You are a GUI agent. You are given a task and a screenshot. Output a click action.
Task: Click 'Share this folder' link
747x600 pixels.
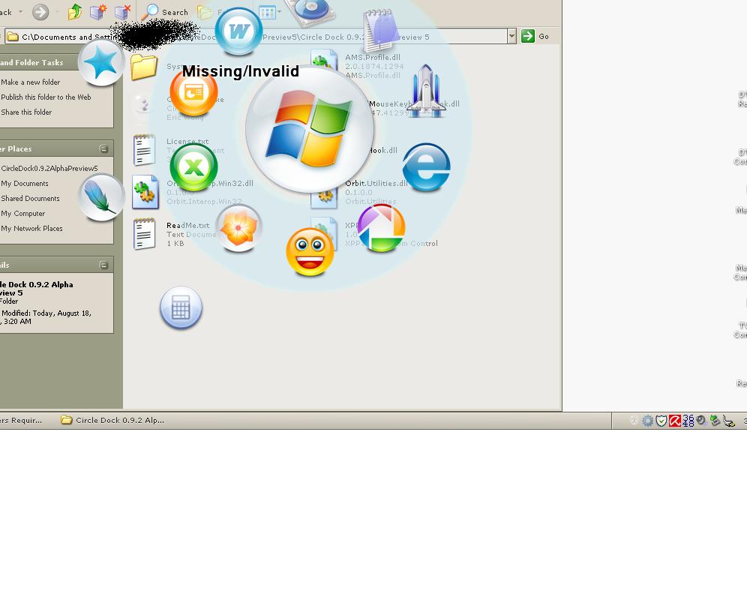click(x=26, y=112)
